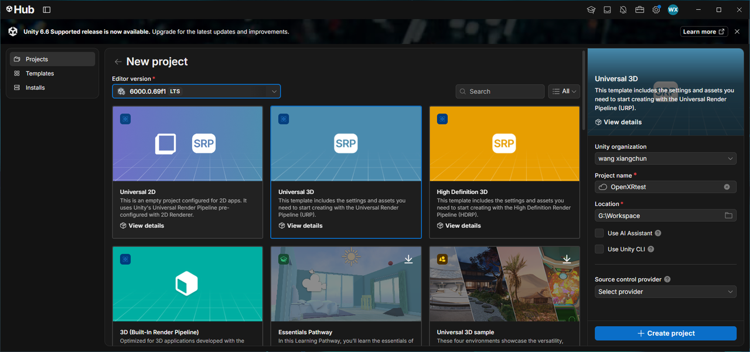The image size is (750, 352).
Task: Enable the Use Unity CLI checkbox
Action: point(599,249)
